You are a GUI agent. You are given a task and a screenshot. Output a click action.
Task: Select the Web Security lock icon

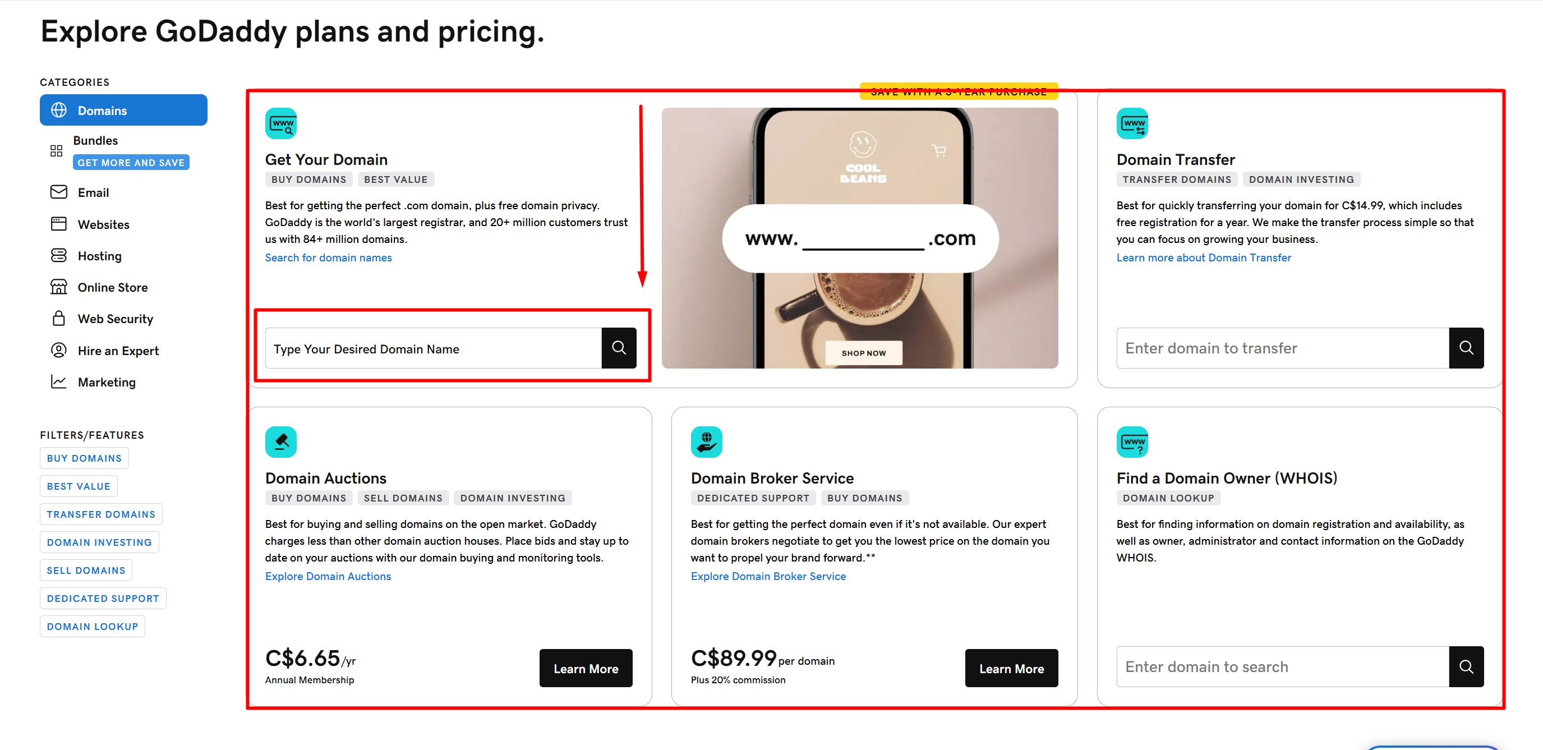point(59,318)
